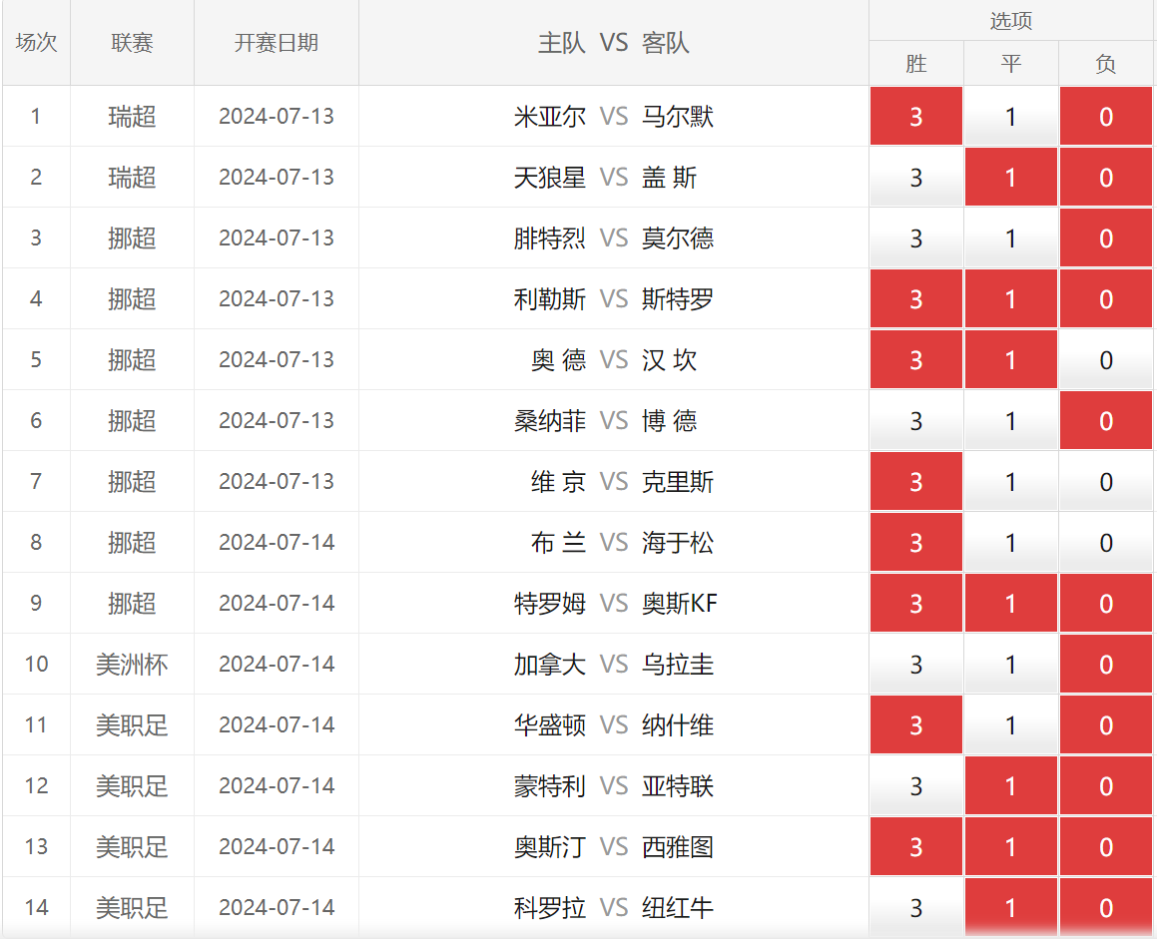Deselect win option 3 for 布兰 VS 海于松

pos(915,542)
